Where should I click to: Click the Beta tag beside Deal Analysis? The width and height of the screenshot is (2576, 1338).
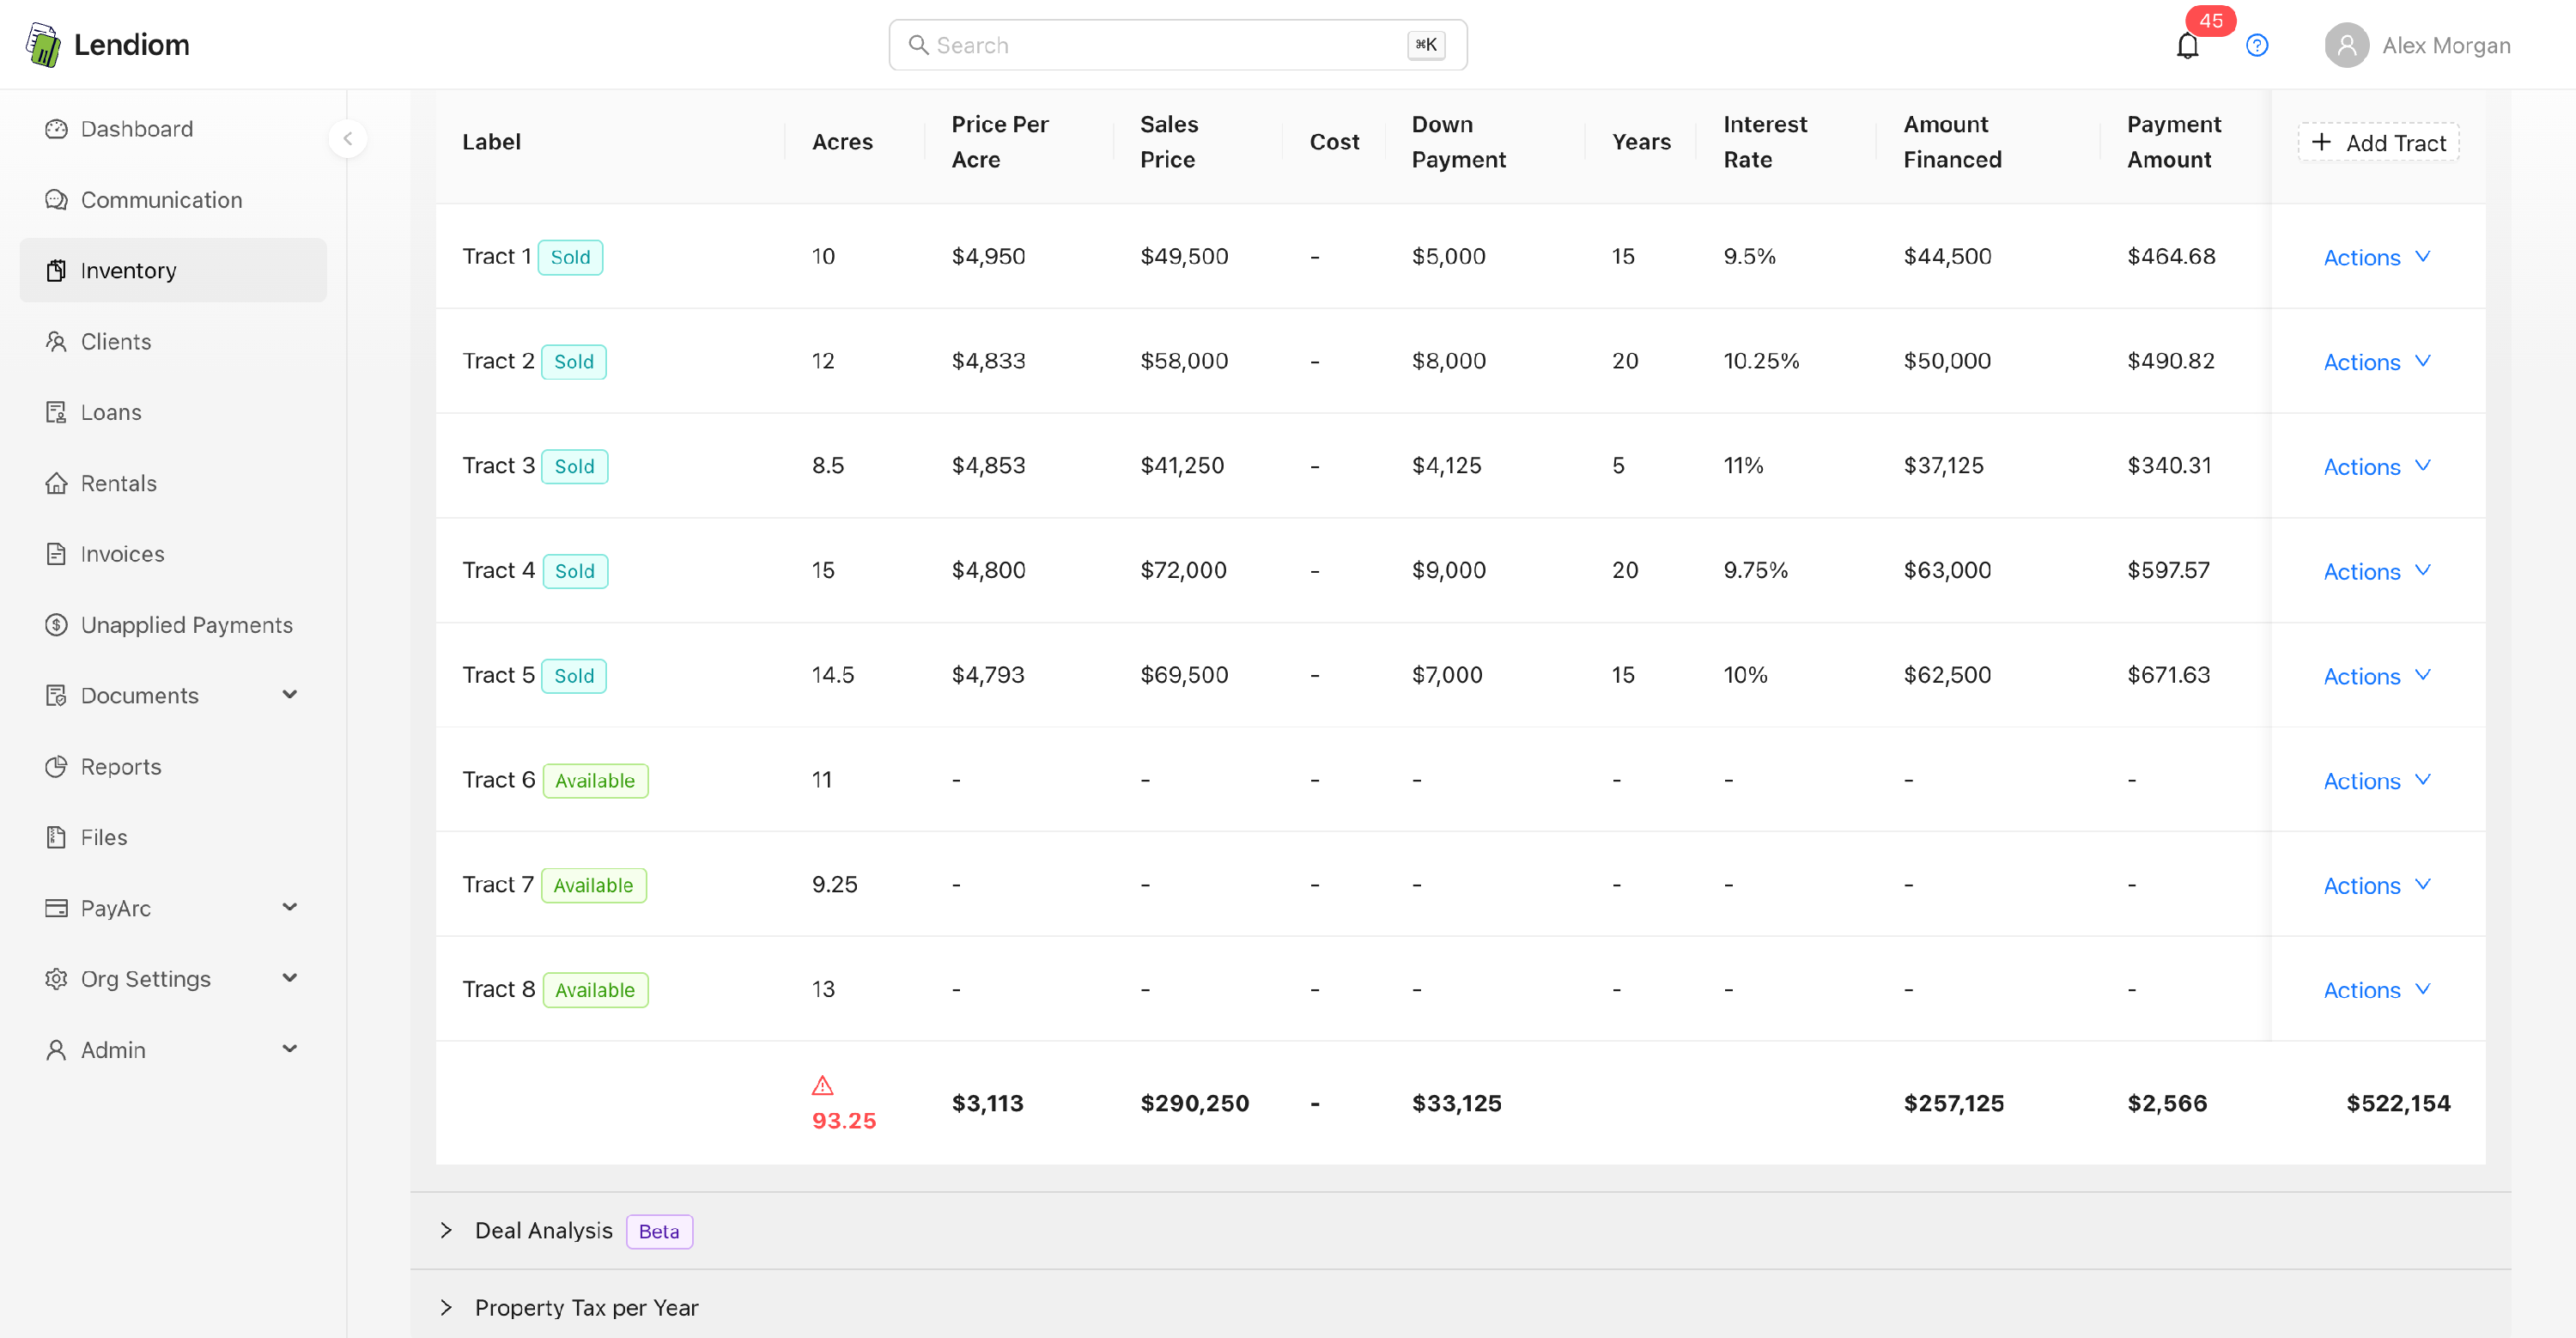(x=659, y=1232)
